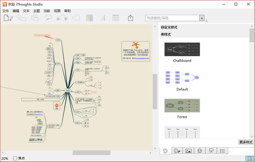
Task: Click the italic A font style icon
Action: click(103, 18)
